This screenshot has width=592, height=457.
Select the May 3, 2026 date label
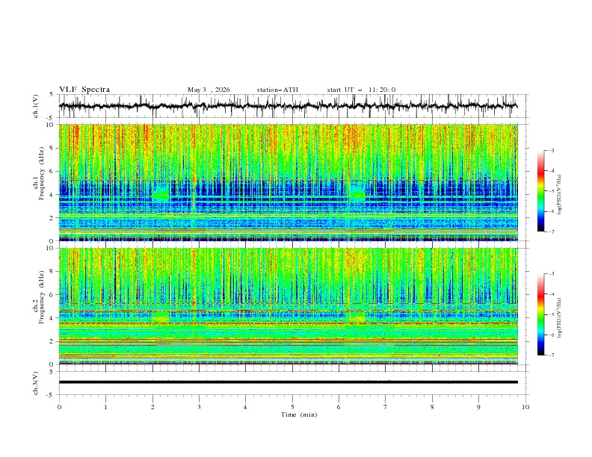(209, 90)
